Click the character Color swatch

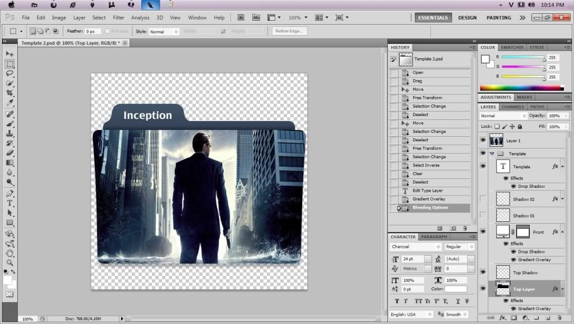(x=456, y=289)
